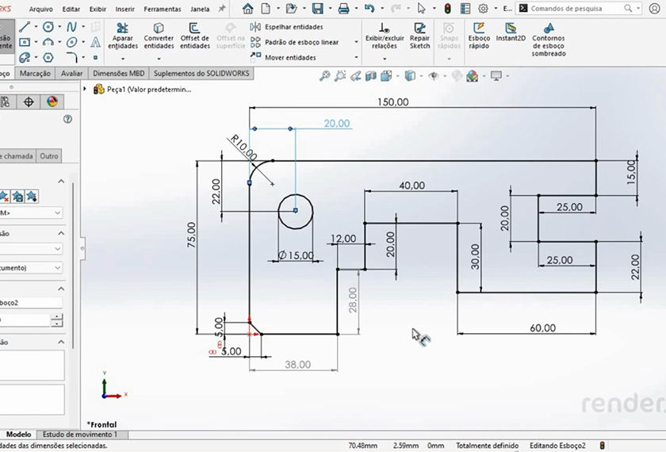This screenshot has height=452, width=666.
Task: Select the Line sketch tool
Action: (25, 27)
